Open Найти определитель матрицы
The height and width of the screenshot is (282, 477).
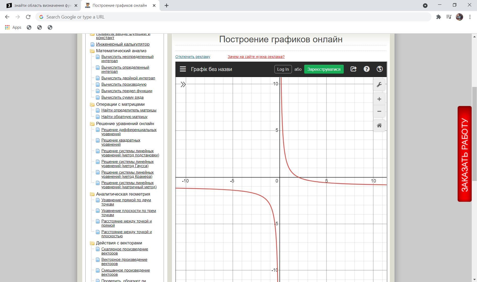coord(129,110)
